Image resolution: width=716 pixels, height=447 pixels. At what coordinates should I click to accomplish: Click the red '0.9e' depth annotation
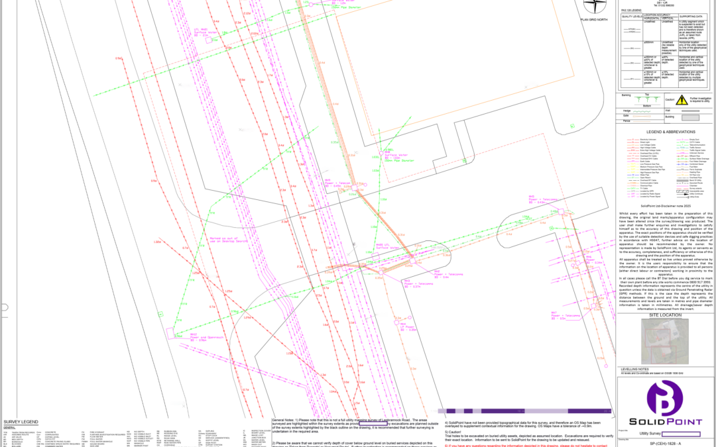119,58
